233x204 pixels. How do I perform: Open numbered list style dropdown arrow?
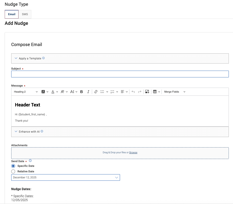tap(117, 92)
